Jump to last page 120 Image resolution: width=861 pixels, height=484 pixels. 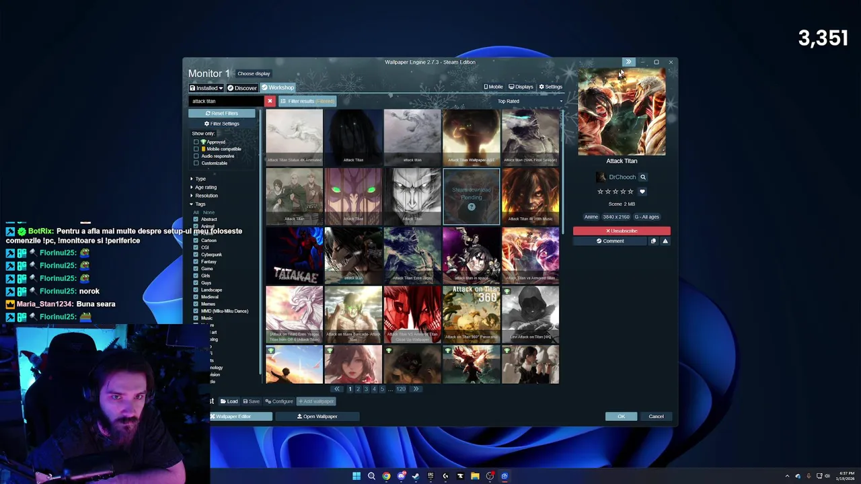[401, 389]
